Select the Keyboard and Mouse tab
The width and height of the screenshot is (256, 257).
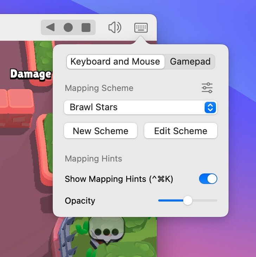coord(115,62)
